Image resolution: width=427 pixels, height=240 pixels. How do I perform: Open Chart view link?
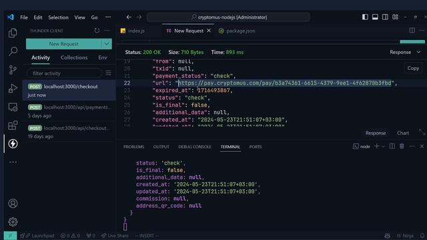pyautogui.click(x=403, y=133)
